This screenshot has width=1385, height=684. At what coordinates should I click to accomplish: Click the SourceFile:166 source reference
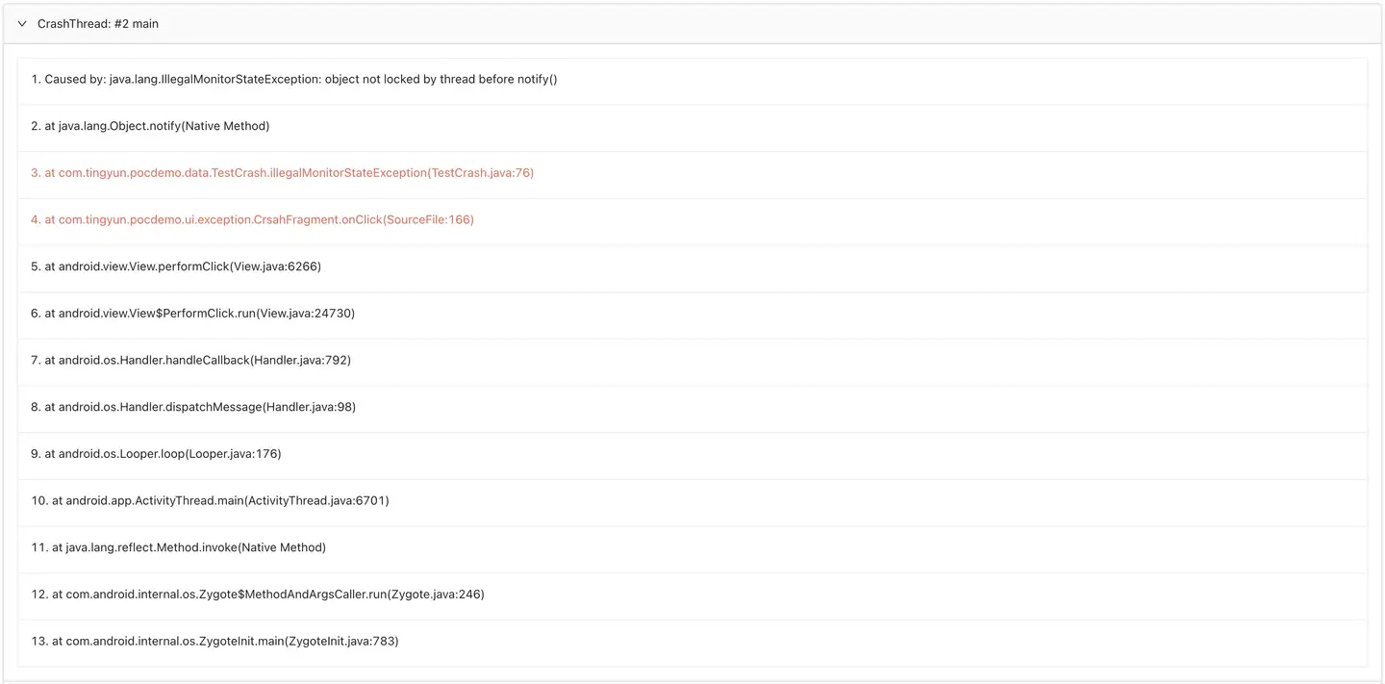pyautogui.click(x=429, y=219)
